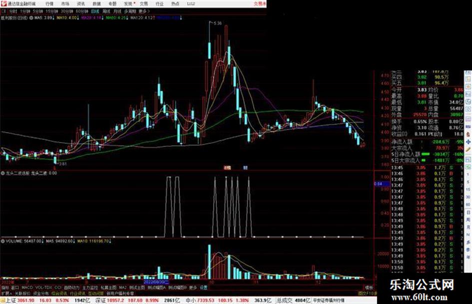472x304 pixels.
Task: Select the 月线 monthly chart tab
Action: [x=117, y=11]
